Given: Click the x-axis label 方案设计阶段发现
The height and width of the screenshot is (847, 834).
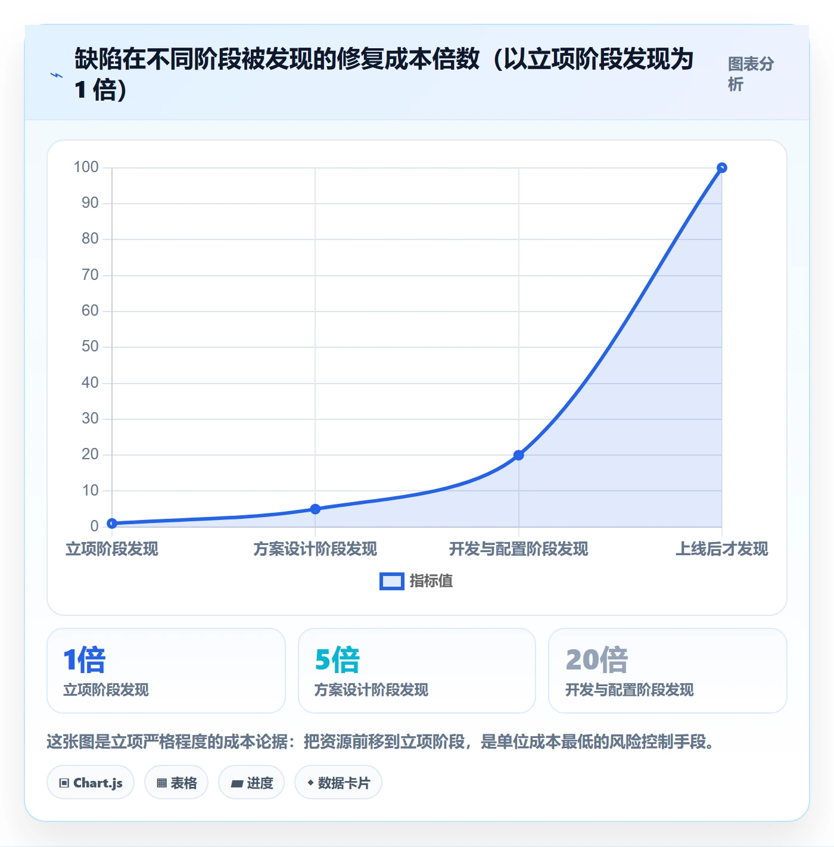Looking at the screenshot, I should (315, 549).
